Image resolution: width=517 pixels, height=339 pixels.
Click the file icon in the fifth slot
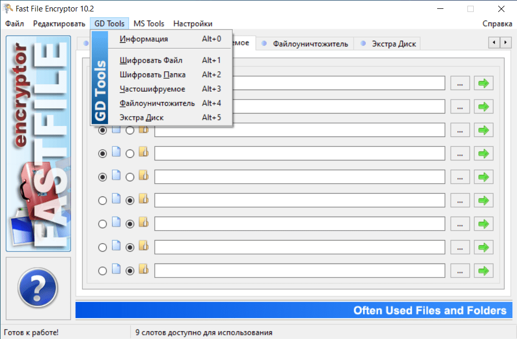116,175
